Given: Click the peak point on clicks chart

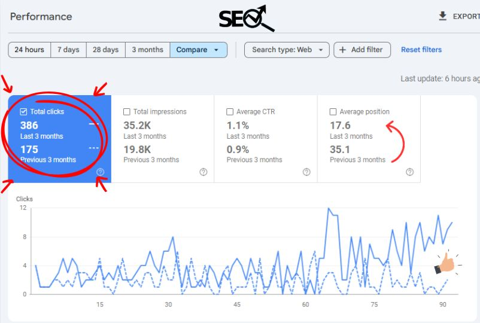Looking at the screenshot, I should (329, 209).
